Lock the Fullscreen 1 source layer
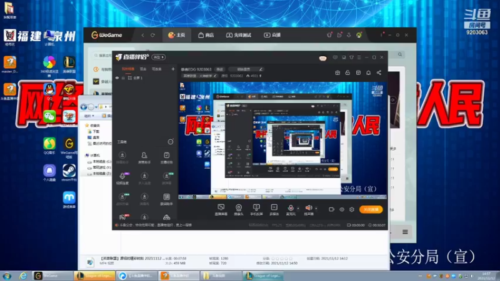500x281 pixels. (x=123, y=77)
